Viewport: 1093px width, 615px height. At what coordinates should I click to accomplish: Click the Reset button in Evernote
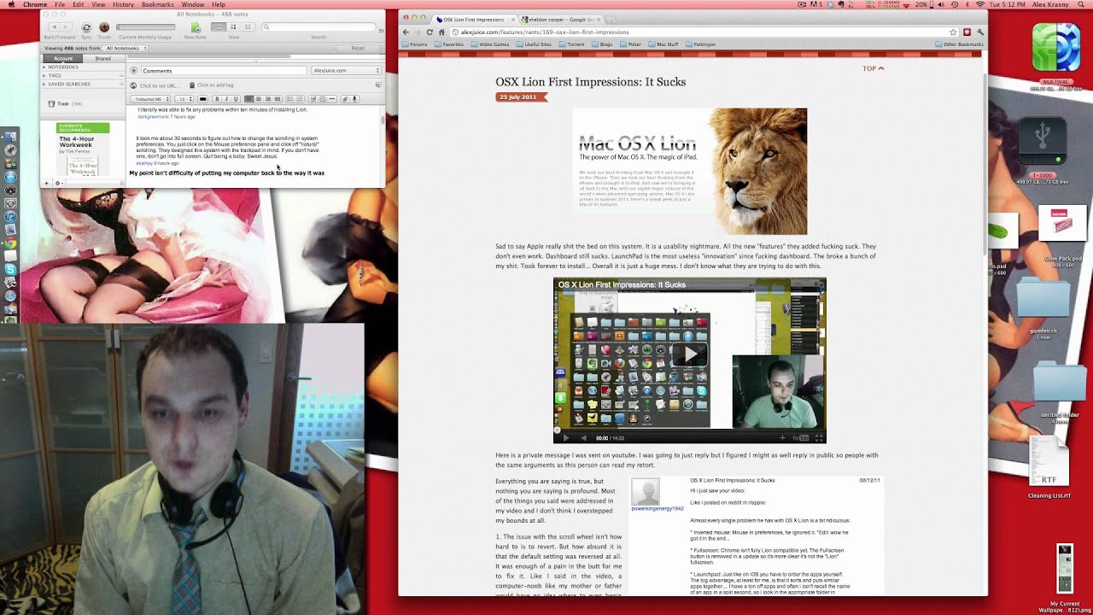point(358,48)
